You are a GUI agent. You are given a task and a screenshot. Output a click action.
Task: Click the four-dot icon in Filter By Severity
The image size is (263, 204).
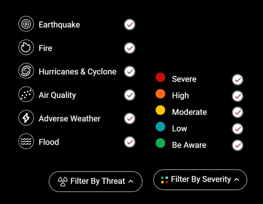click(164, 180)
